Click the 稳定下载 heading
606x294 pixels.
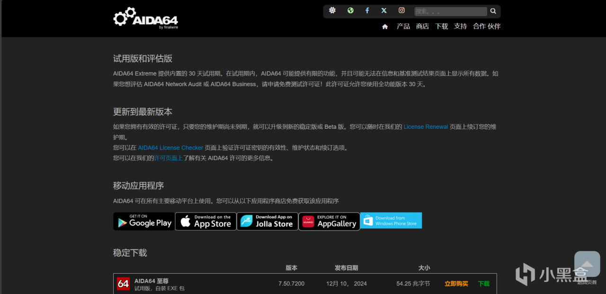[130, 253]
